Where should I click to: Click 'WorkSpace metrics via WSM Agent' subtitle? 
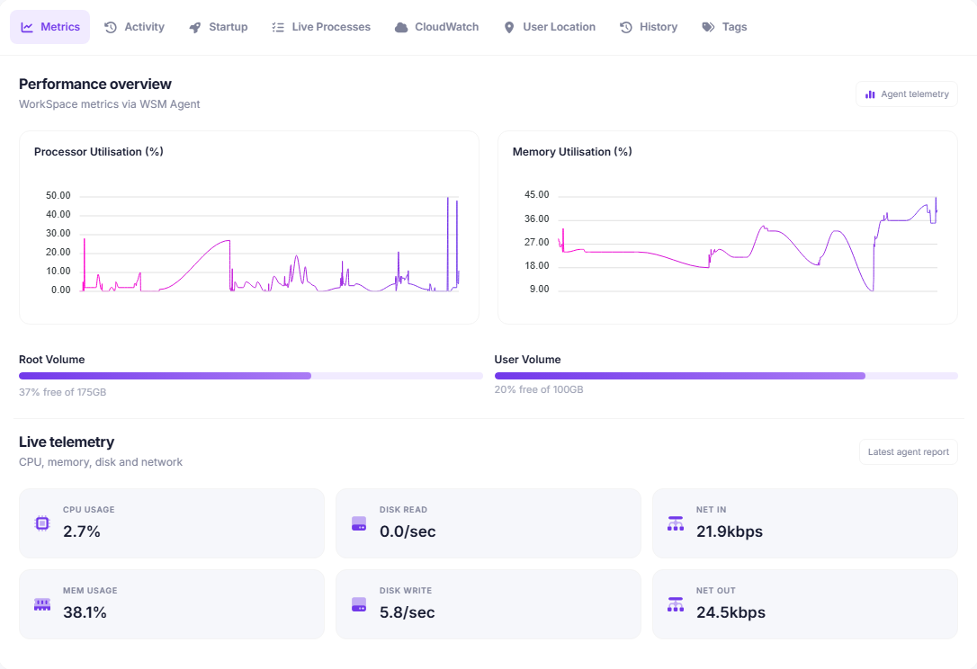click(x=109, y=104)
